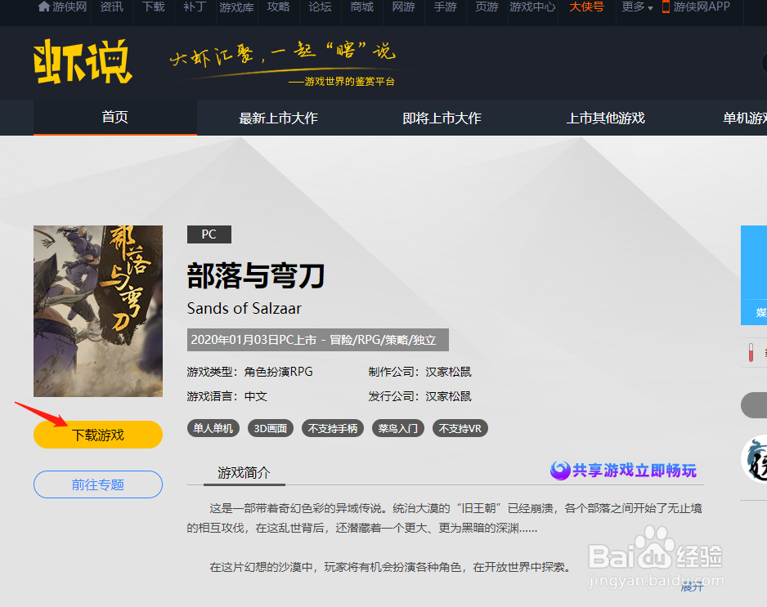Viewport: 767px width, 607px height.
Task: Click the 游侠网APP phone icon
Action: tap(666, 7)
